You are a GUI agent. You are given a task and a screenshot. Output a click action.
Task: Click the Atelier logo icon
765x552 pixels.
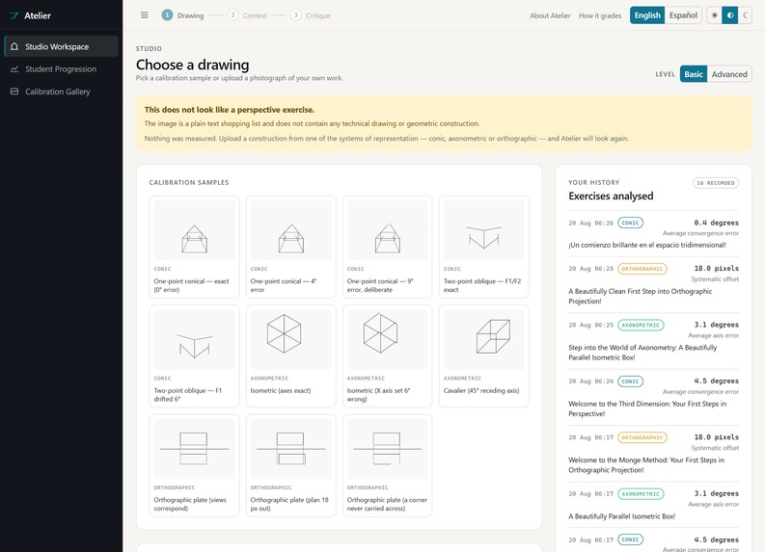coord(14,15)
